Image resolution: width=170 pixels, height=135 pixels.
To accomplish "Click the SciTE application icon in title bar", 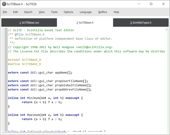I will (x=4, y=4).
